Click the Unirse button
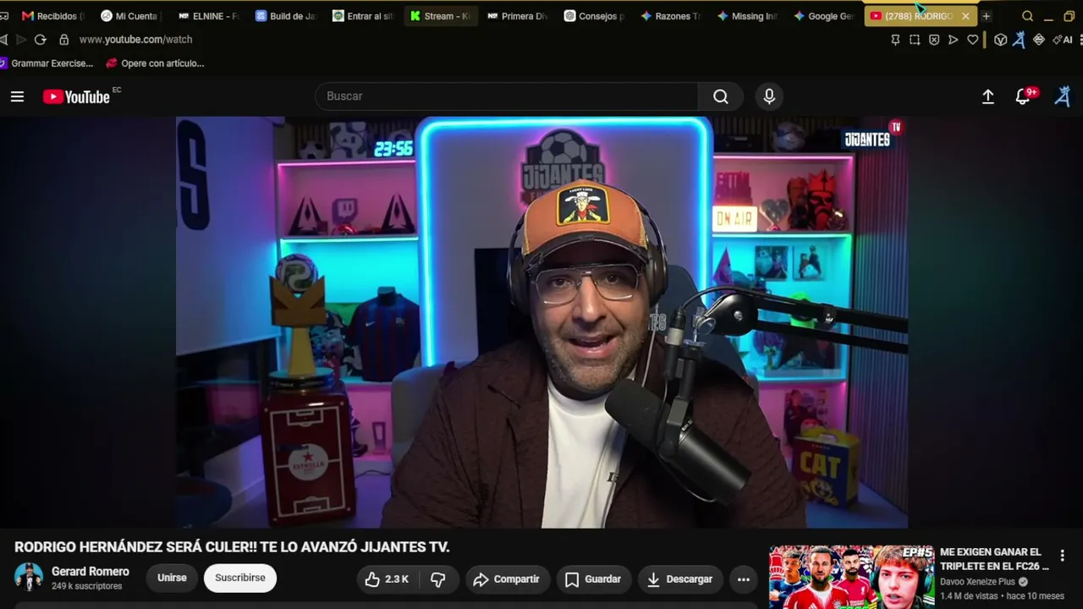 172,579
